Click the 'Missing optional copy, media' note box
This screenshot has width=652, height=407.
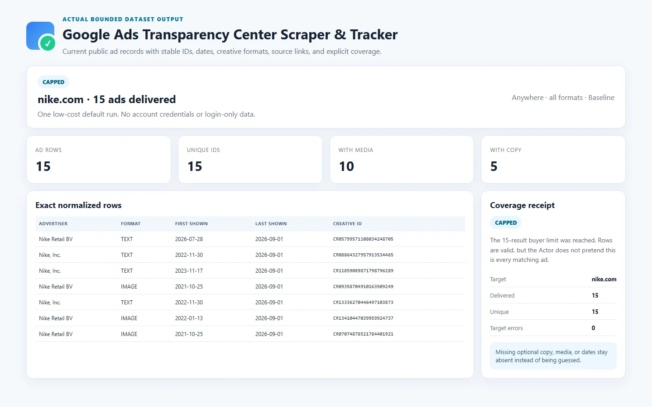pos(553,356)
